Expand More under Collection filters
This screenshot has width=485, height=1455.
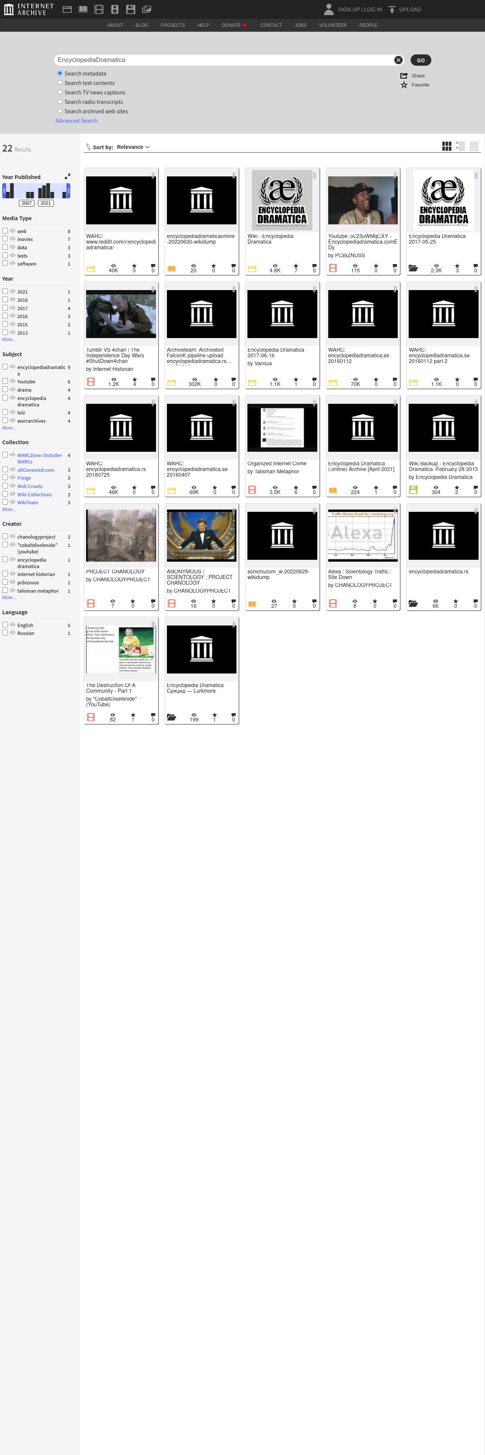pos(9,510)
